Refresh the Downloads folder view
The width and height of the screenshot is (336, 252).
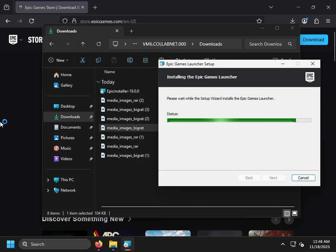click(x=99, y=44)
